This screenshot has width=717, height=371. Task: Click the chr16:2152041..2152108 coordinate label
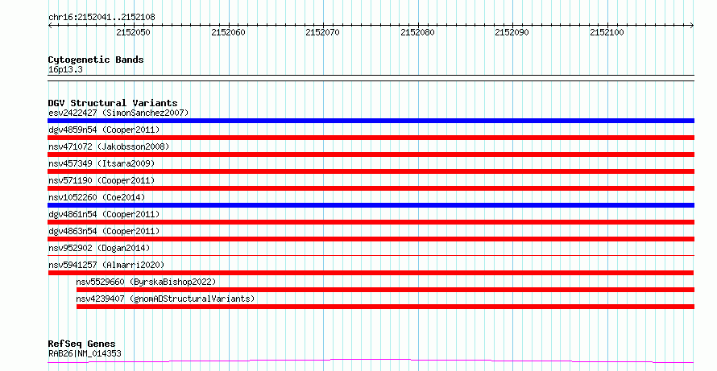[102, 18]
